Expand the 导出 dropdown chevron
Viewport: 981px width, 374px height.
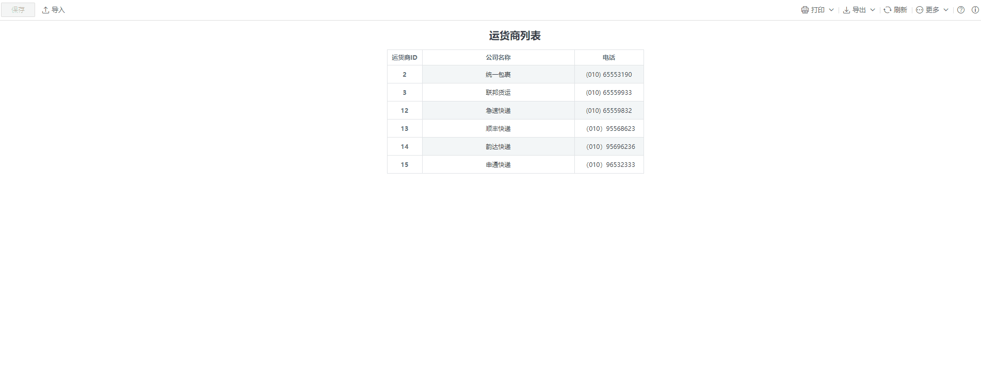[872, 10]
